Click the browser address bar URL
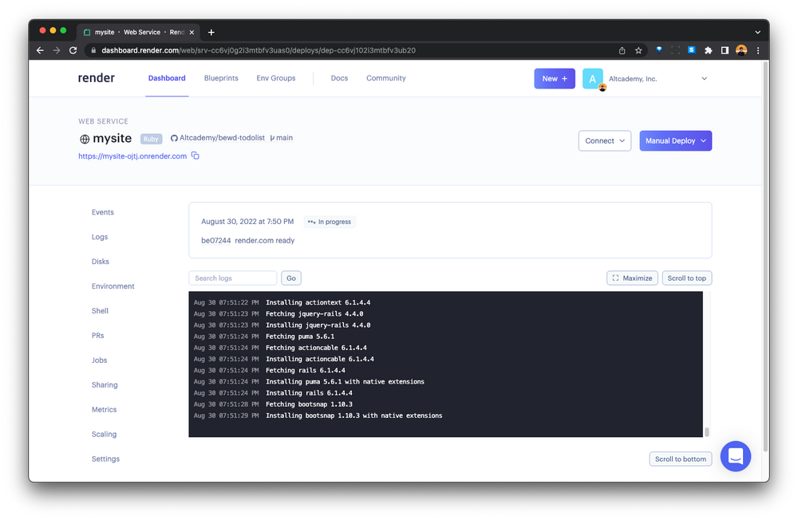Viewport: 798px width, 520px height. click(259, 50)
